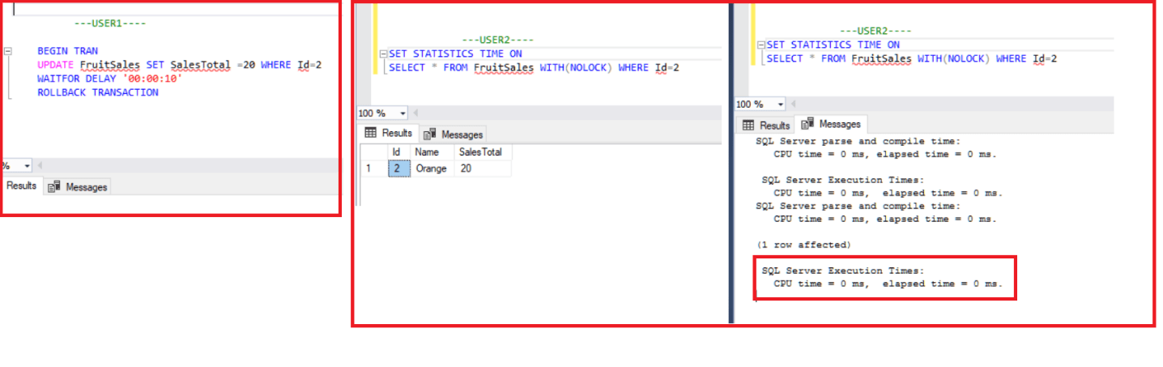This screenshot has width=1163, height=367.
Task: Click the SELECT * FROM FruitSales line above the results grid
Action: tap(534, 68)
